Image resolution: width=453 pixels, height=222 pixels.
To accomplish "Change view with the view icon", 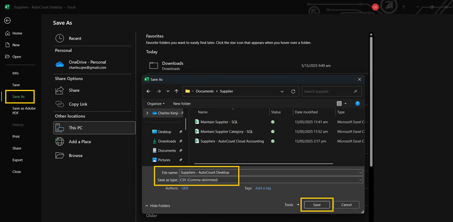I will click(339, 104).
